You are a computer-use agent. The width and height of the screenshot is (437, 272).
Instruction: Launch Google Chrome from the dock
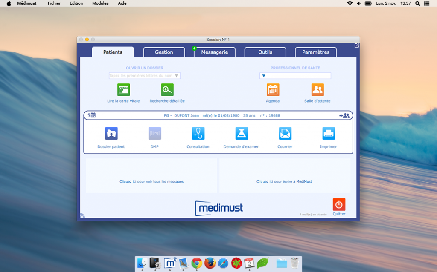click(197, 263)
